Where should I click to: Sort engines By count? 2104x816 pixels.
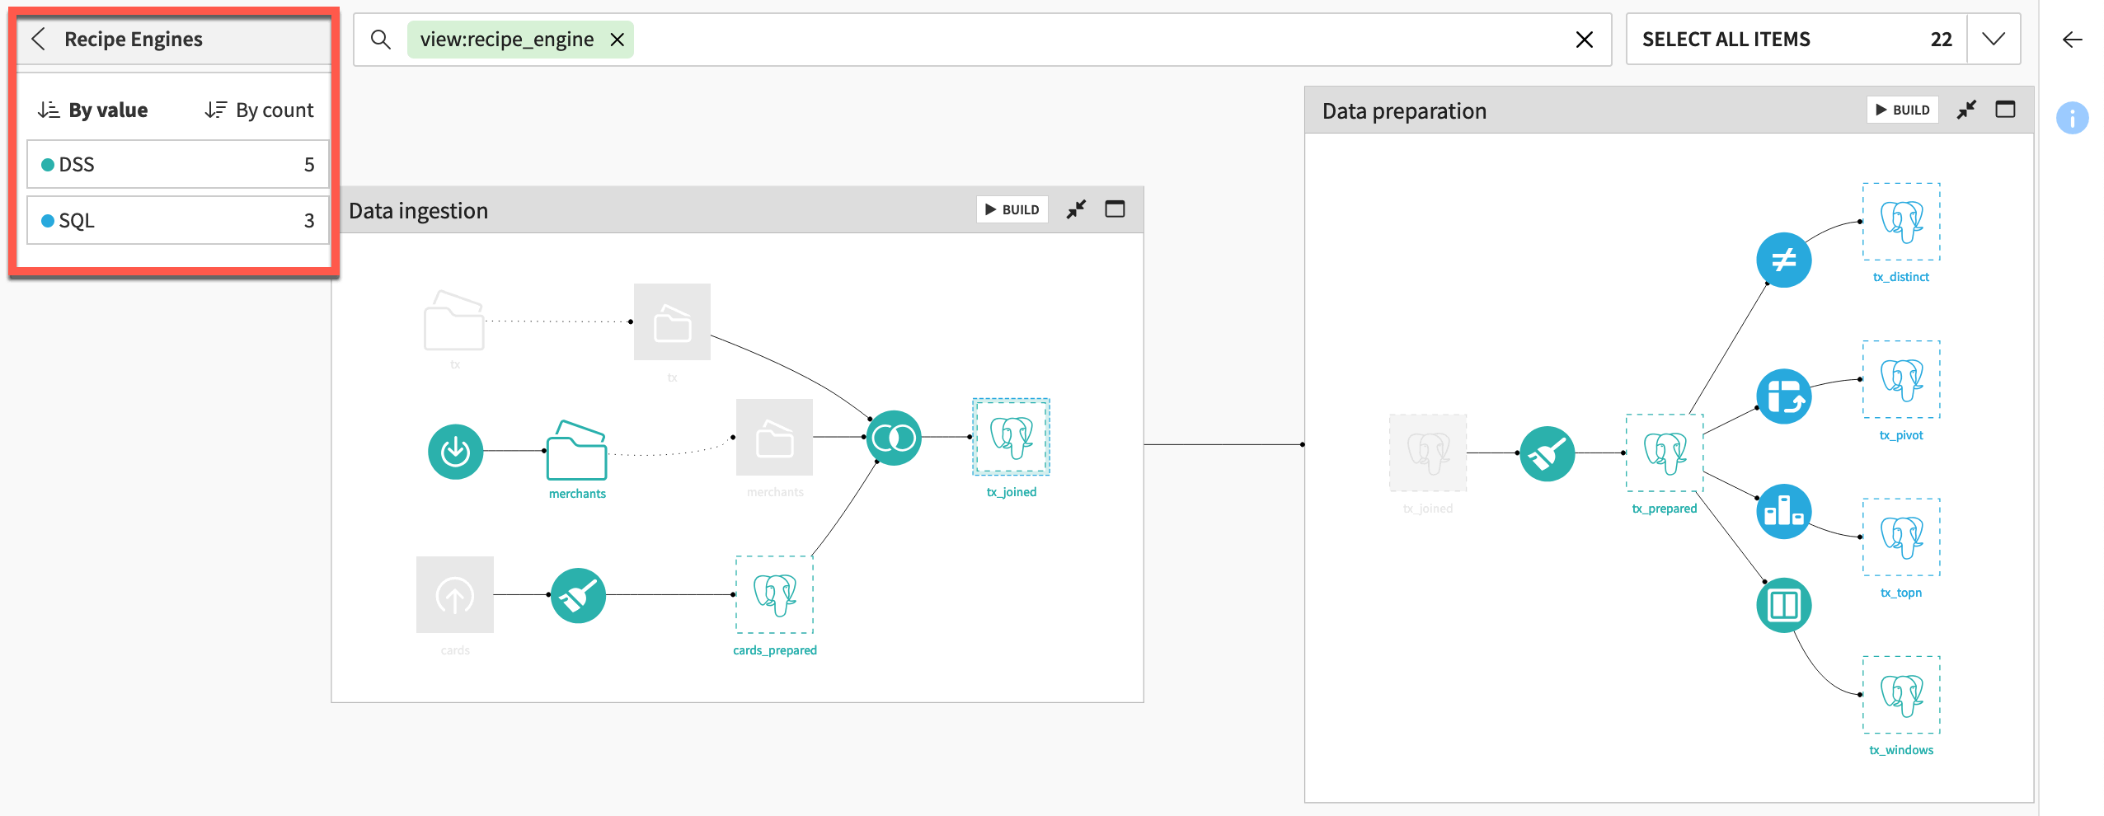pos(258,109)
